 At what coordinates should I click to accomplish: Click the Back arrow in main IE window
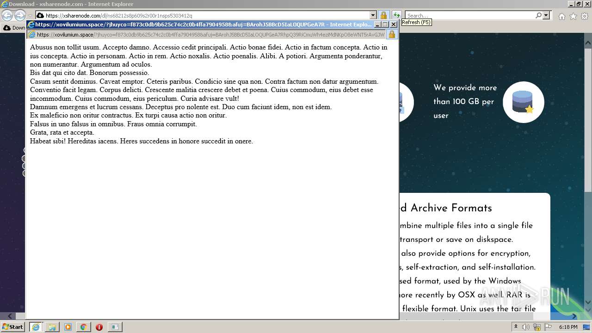pos(7,15)
